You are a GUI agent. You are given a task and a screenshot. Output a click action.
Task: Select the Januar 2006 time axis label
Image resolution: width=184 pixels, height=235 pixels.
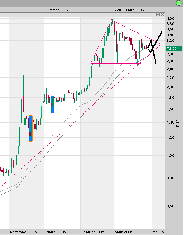[55, 232]
